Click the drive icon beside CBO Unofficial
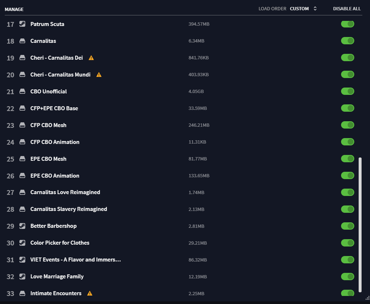Viewport: 370px width, 304px height. pos(22,91)
